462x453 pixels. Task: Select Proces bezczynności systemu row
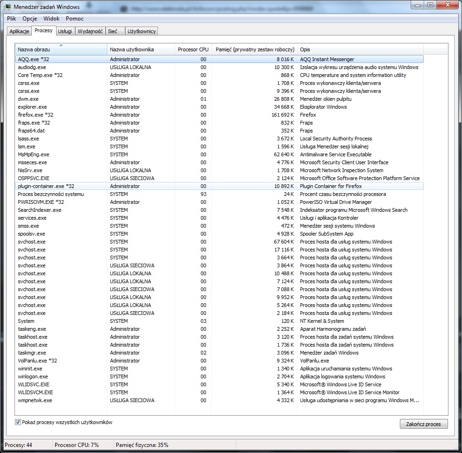point(219,194)
